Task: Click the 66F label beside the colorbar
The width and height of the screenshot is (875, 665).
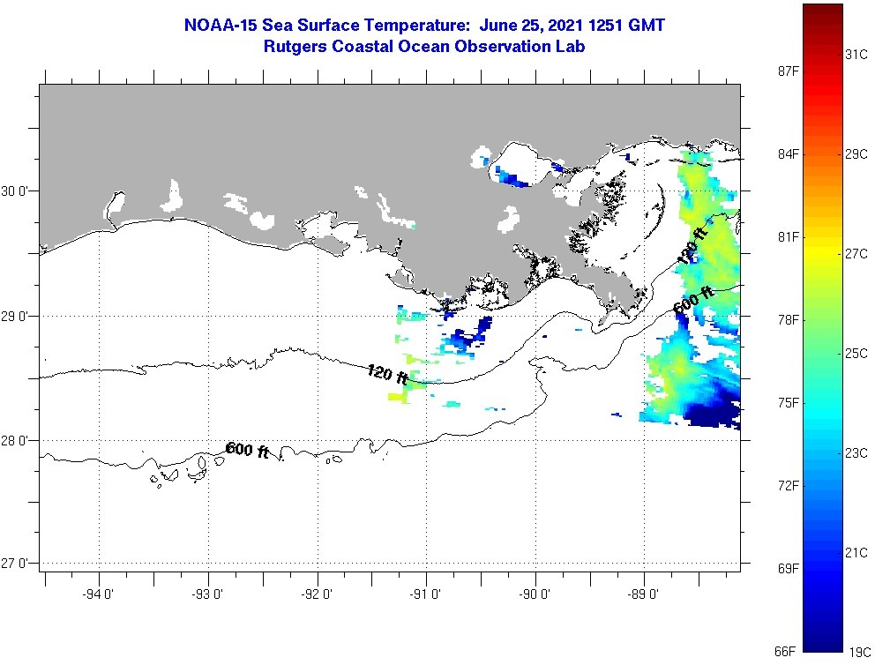Action: coord(785,652)
